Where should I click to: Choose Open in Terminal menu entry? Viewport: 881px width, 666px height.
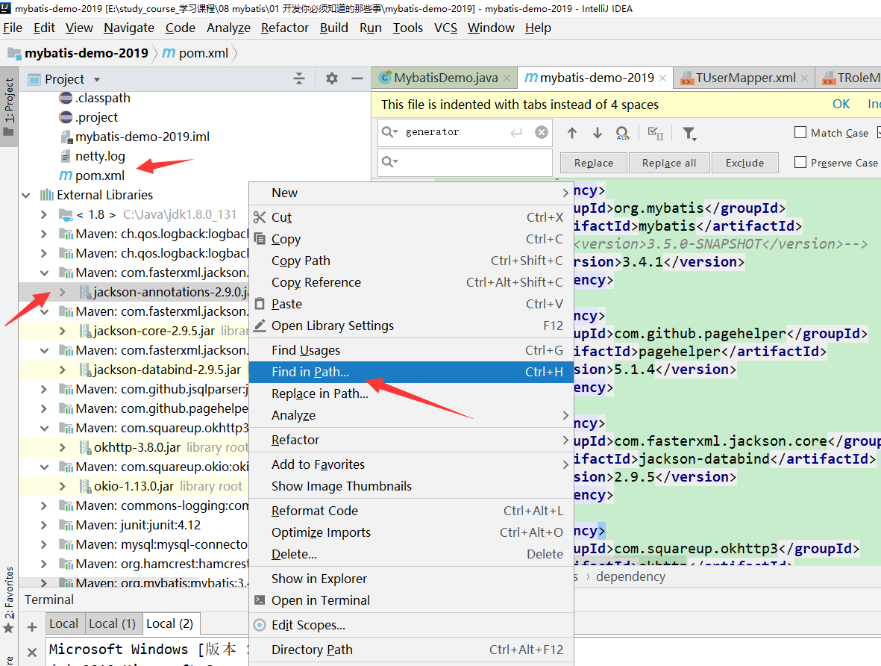411,601
